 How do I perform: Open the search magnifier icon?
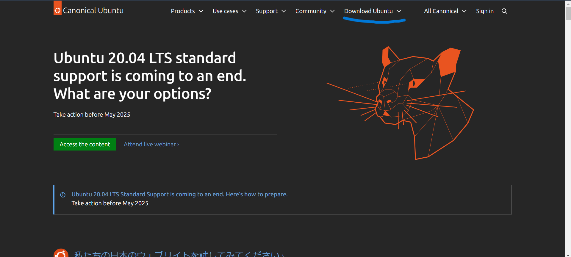[x=504, y=11]
